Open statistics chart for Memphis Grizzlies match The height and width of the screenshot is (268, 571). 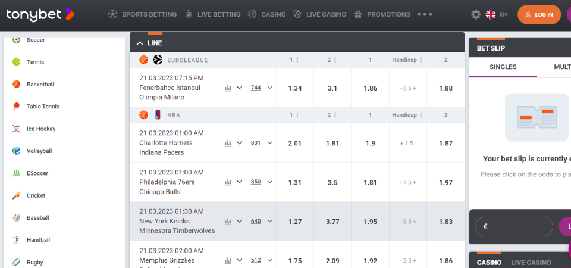click(228, 260)
